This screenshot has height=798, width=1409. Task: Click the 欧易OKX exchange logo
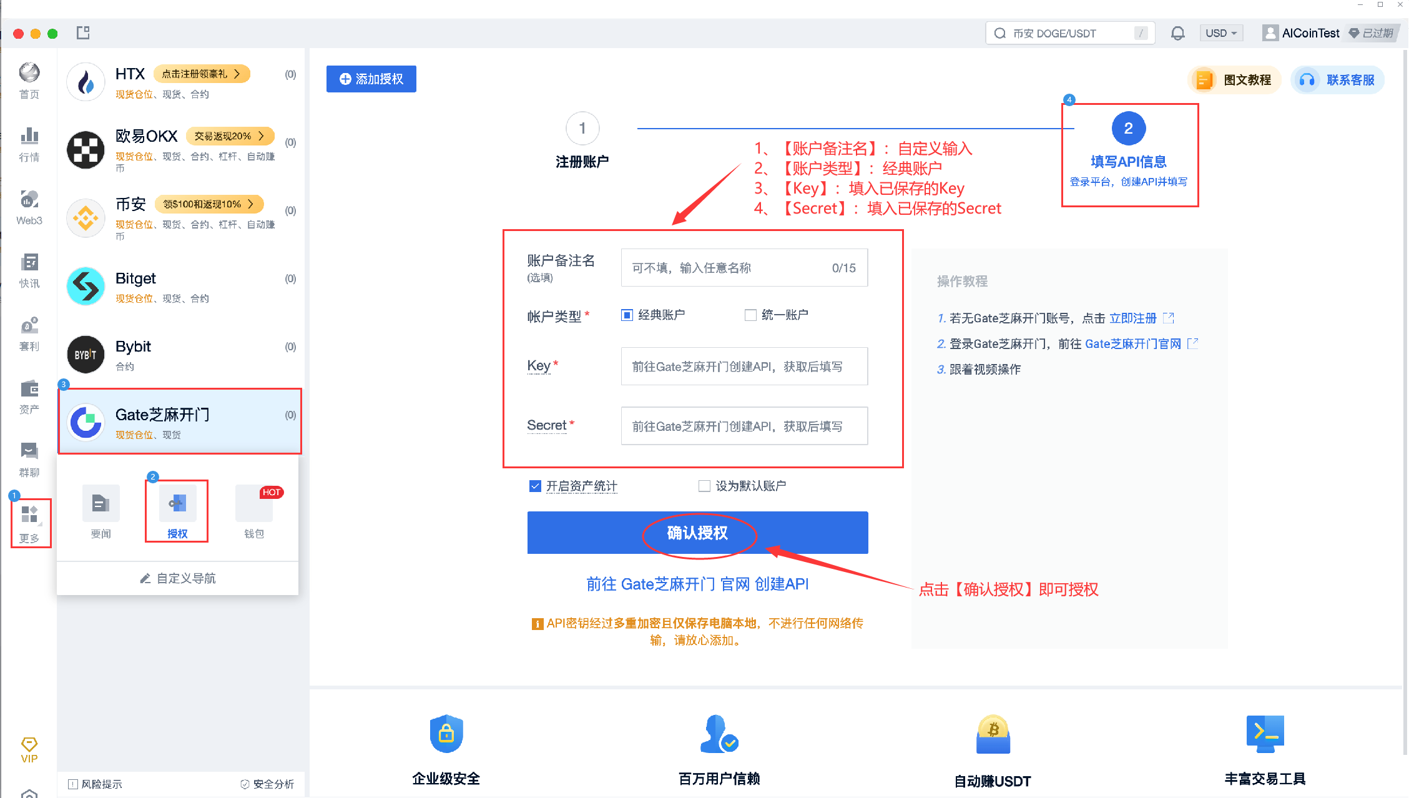click(x=86, y=149)
